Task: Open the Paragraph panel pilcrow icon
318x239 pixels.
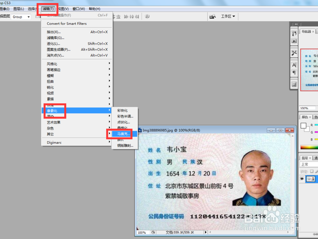Action: coord(294,73)
